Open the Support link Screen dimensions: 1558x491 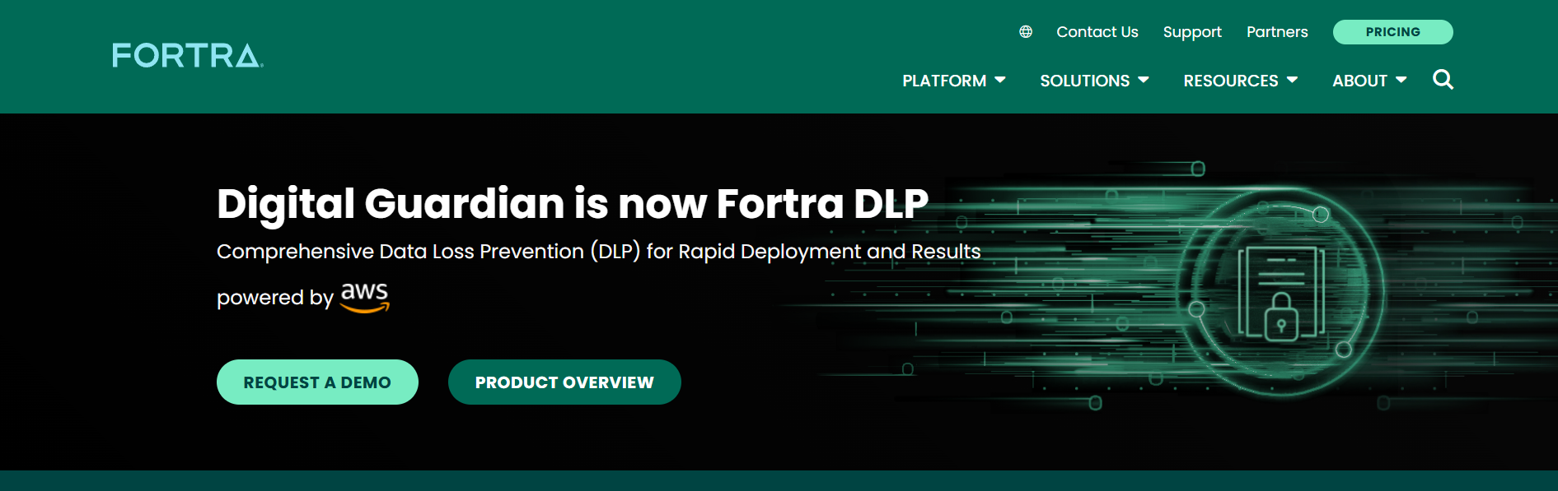point(1192,32)
